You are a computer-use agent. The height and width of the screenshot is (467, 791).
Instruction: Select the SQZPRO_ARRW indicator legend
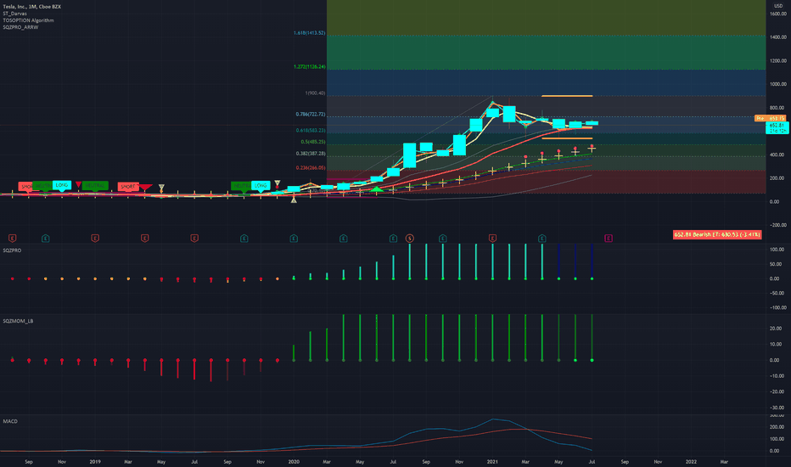[x=20, y=27]
